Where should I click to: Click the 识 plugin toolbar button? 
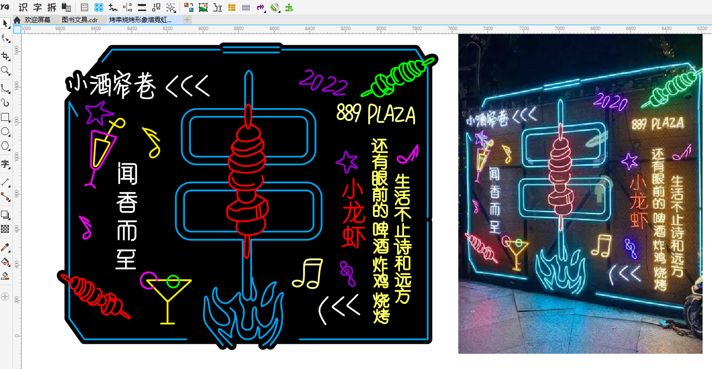[23, 7]
